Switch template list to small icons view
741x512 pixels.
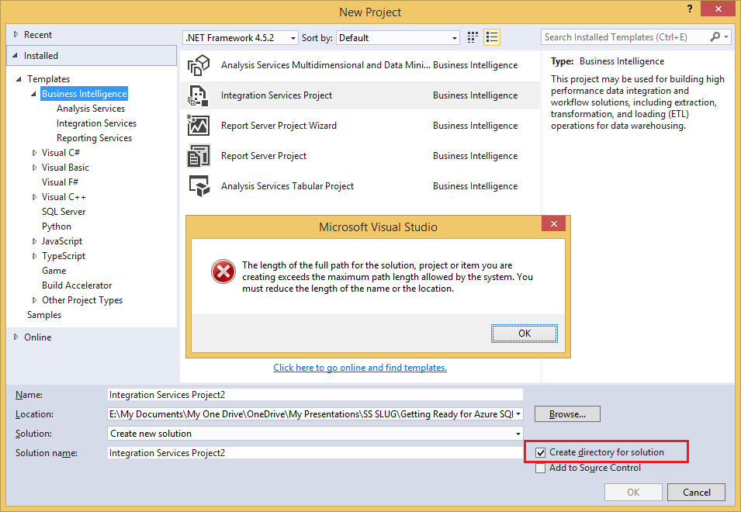(x=473, y=36)
